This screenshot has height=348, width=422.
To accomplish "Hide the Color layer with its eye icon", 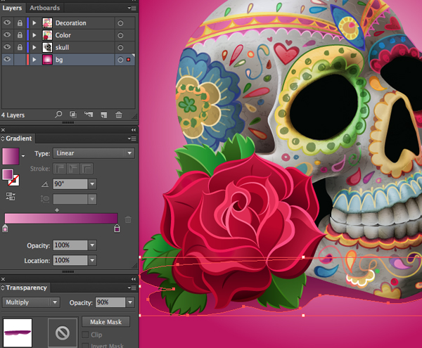I will point(7,34).
